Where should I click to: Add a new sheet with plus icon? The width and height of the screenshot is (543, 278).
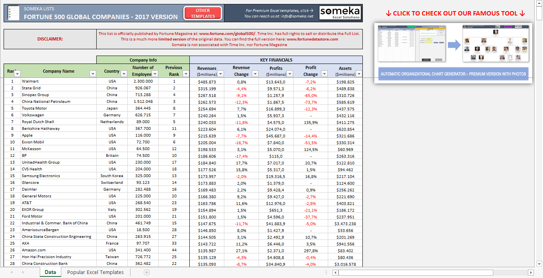point(147,272)
